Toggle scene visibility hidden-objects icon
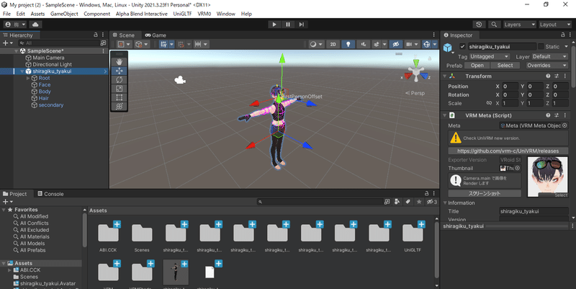576x289 pixels. (x=395, y=44)
